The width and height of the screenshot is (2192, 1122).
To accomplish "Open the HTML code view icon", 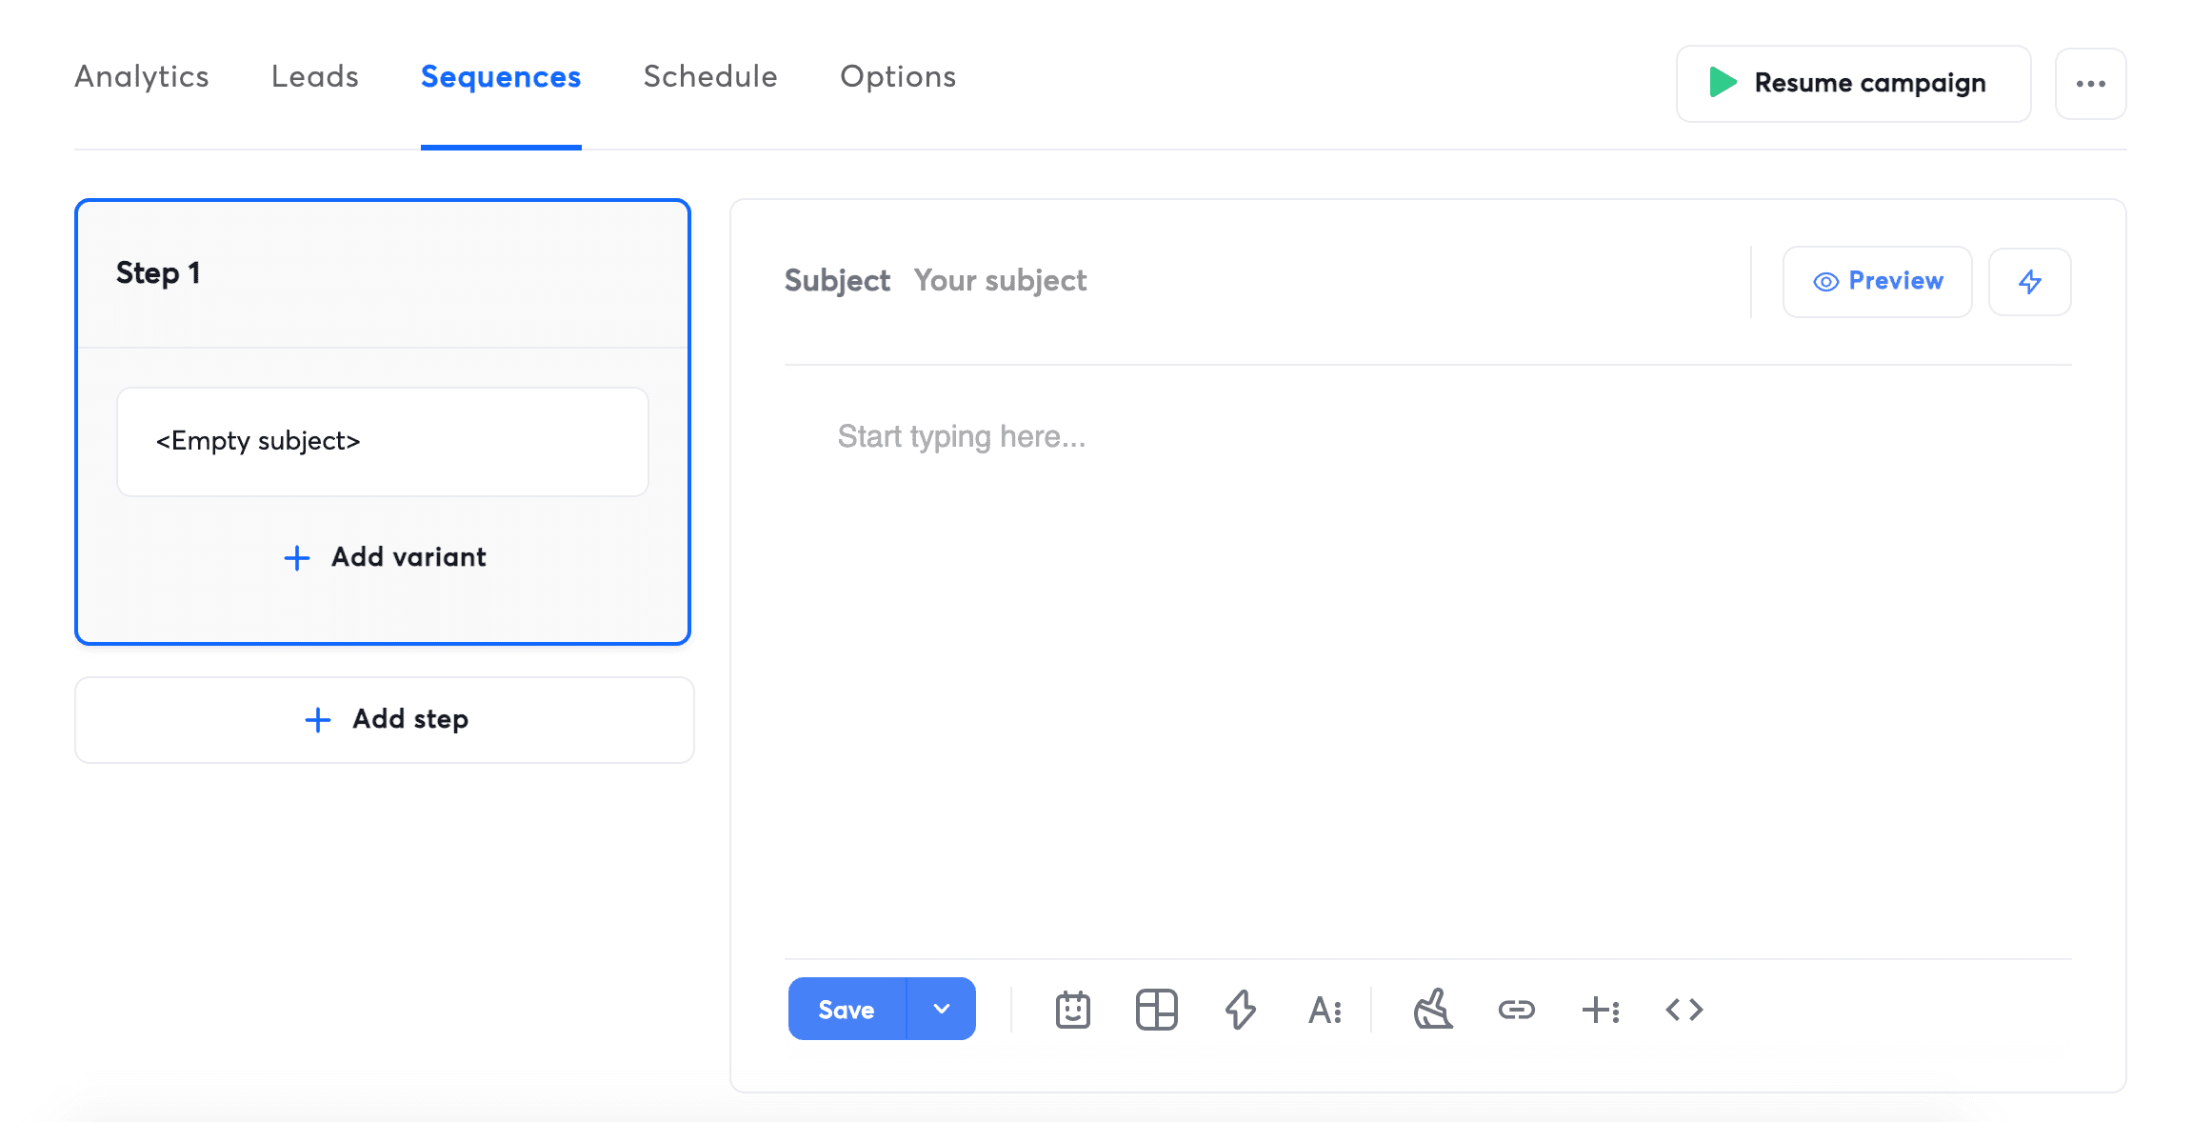I will (1684, 1010).
